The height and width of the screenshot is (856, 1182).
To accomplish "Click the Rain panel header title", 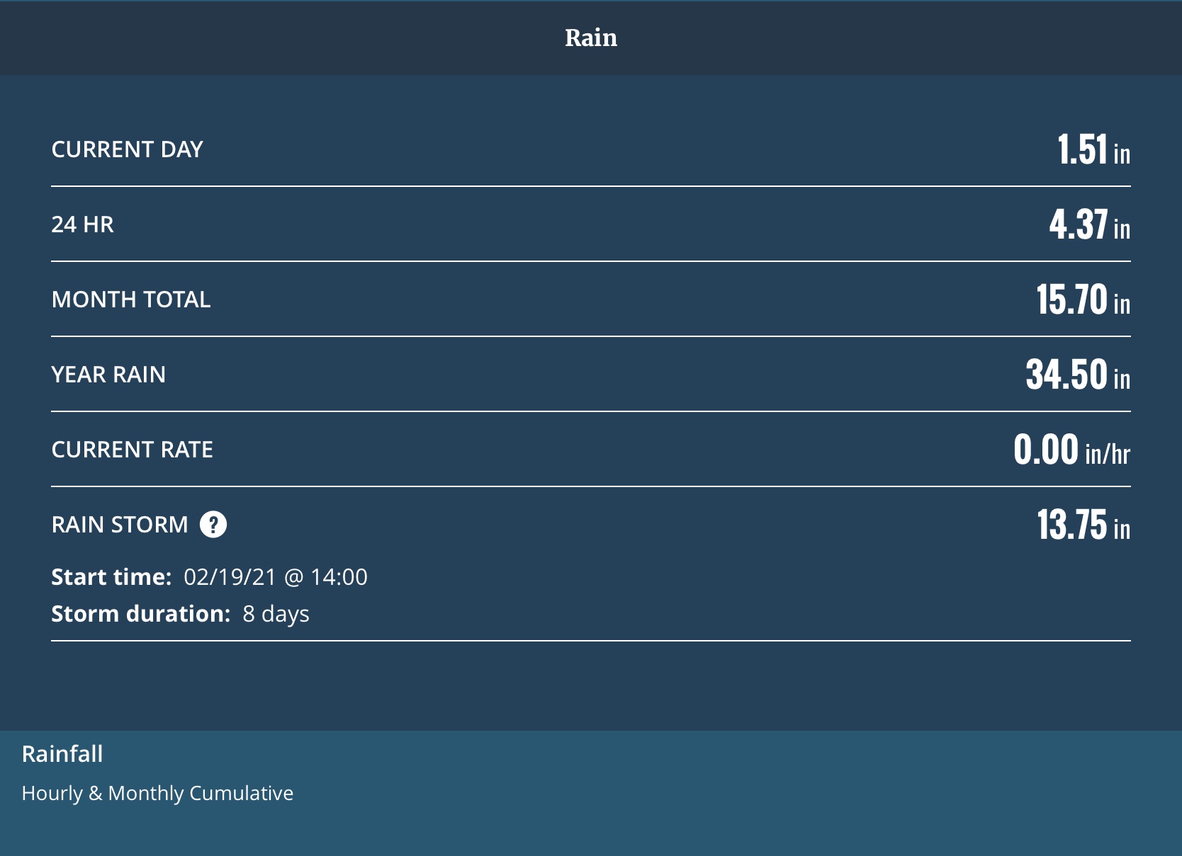I will pos(591,38).
